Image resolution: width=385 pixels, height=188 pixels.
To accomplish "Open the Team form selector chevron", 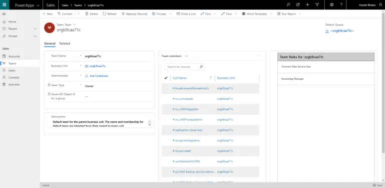I will coord(75,25).
